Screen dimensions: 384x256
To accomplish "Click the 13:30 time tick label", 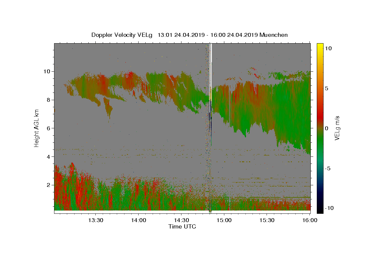I will click(x=96, y=220).
